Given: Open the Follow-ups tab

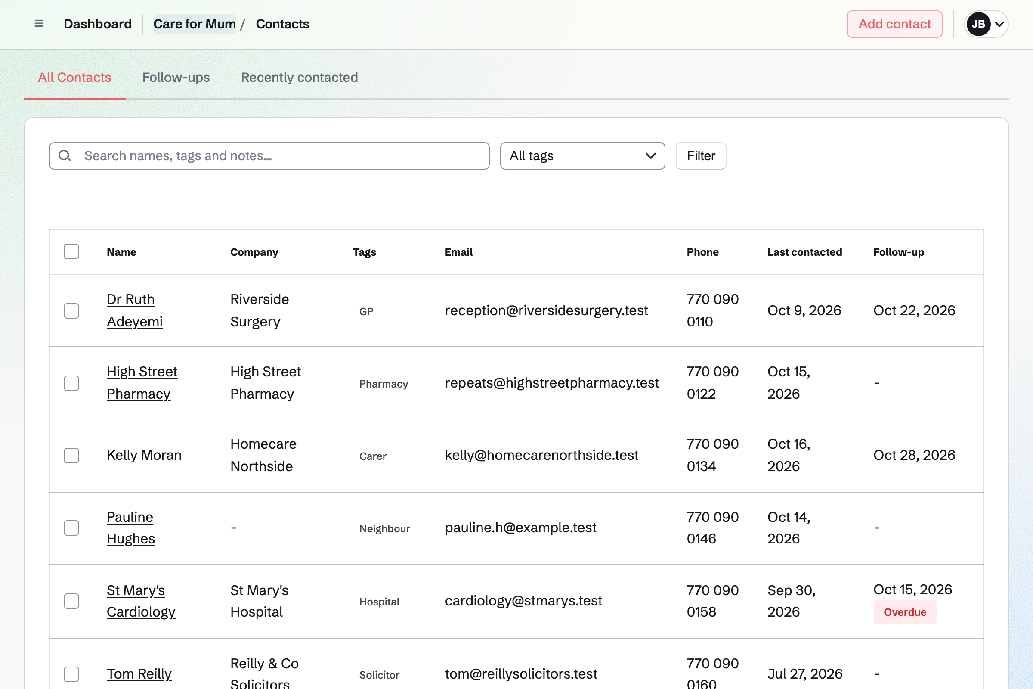Looking at the screenshot, I should point(176,78).
